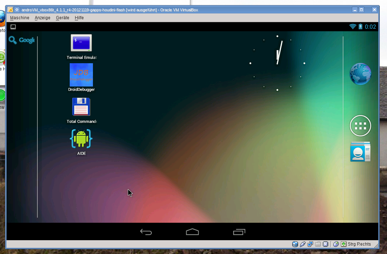Click the hard disk activity status icon
387x254 pixels.
295,244
